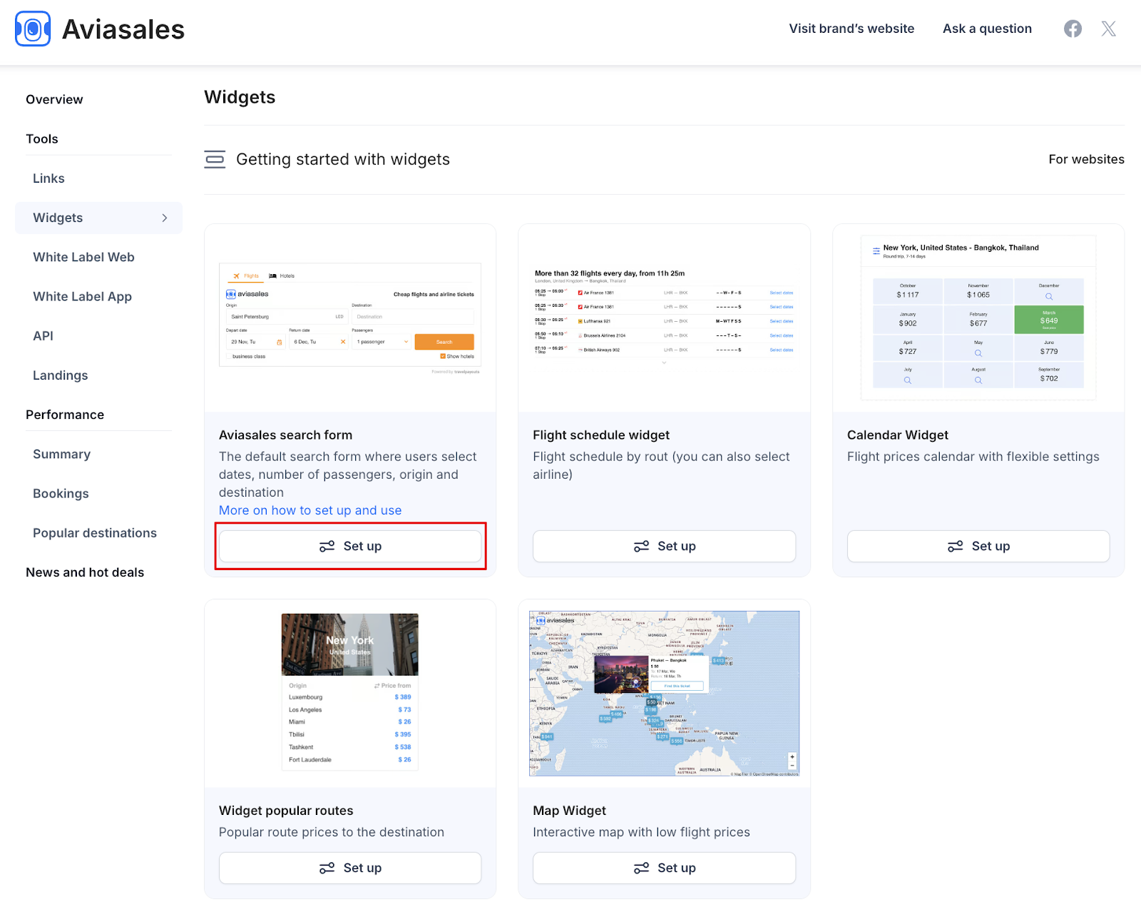Click orange Search button in form preview

click(444, 342)
